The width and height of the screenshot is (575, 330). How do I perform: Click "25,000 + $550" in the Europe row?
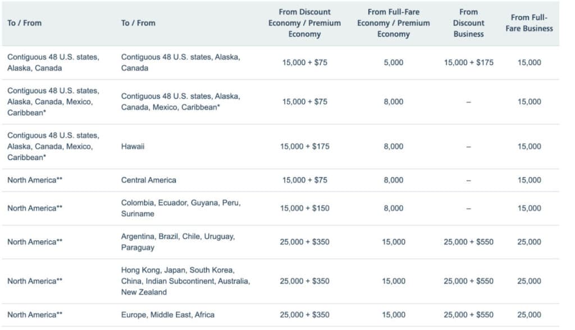468,315
